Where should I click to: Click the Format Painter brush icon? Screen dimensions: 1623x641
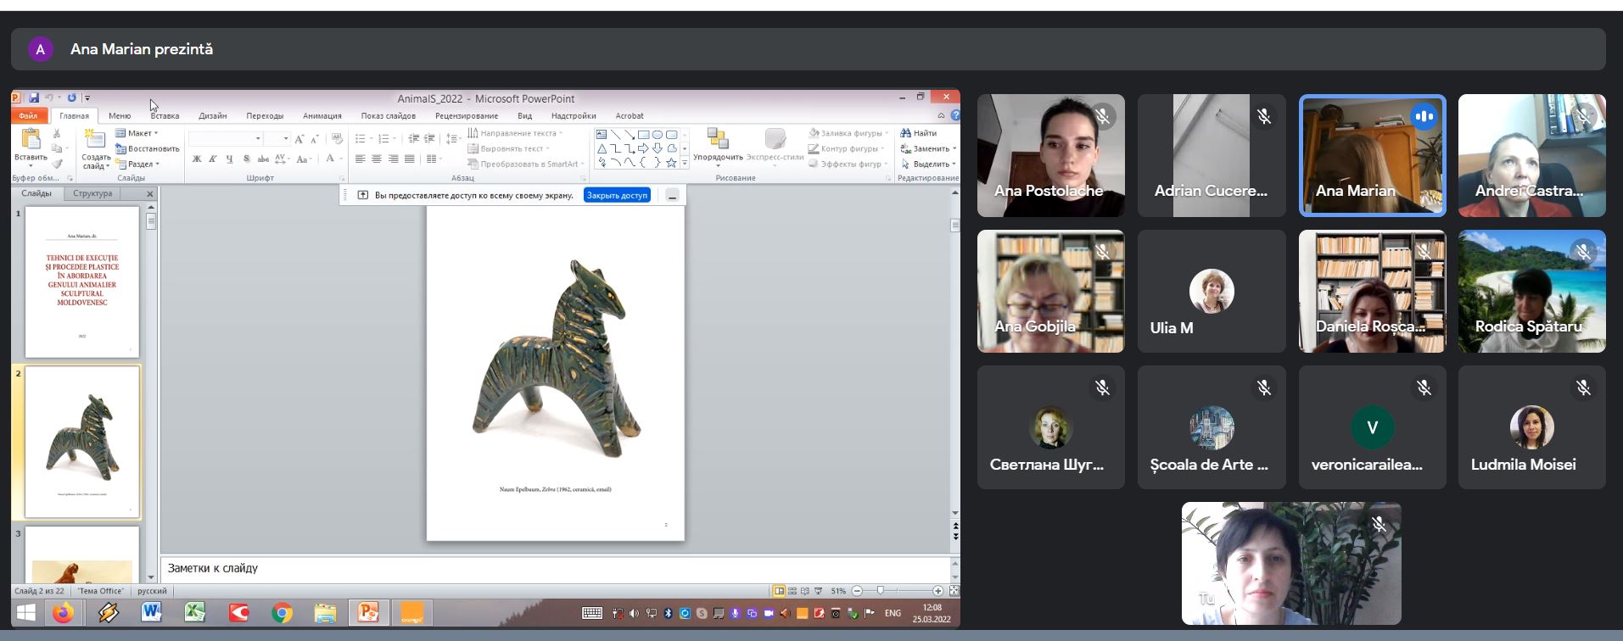pos(57,164)
